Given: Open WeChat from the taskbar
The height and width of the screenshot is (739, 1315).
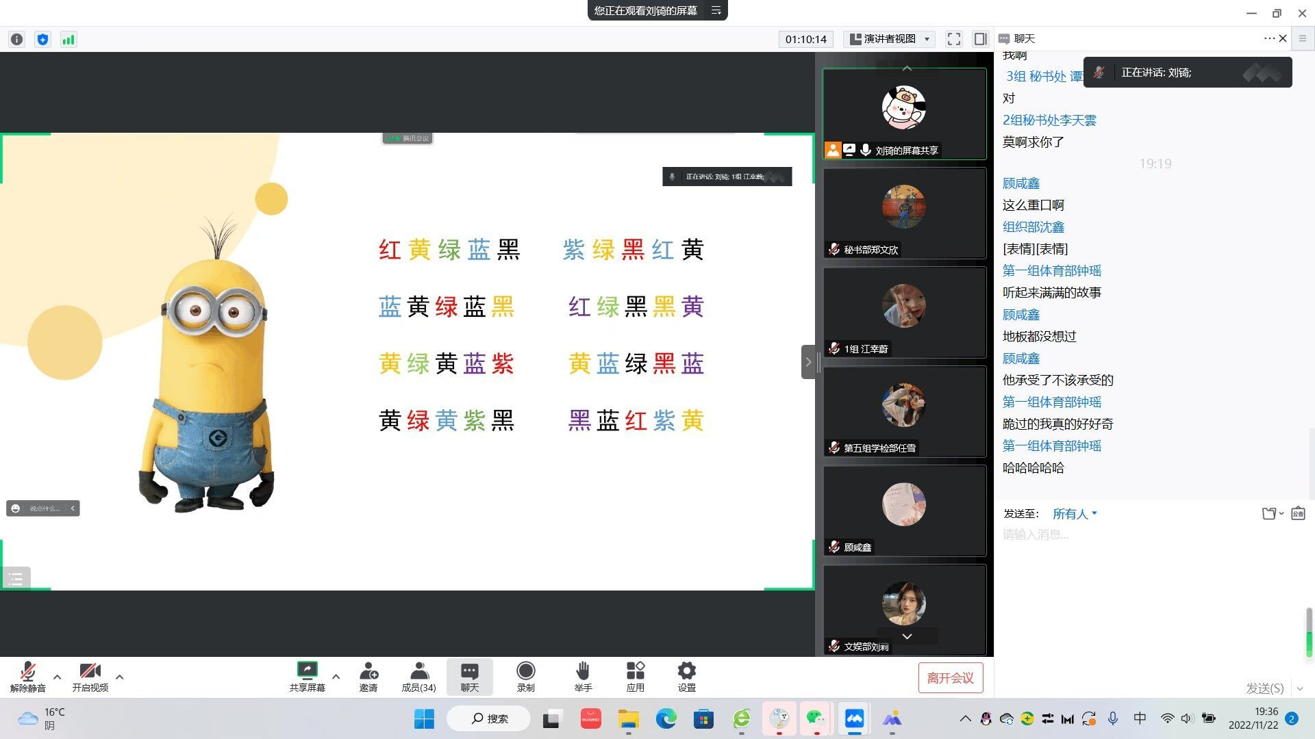Looking at the screenshot, I should [816, 718].
